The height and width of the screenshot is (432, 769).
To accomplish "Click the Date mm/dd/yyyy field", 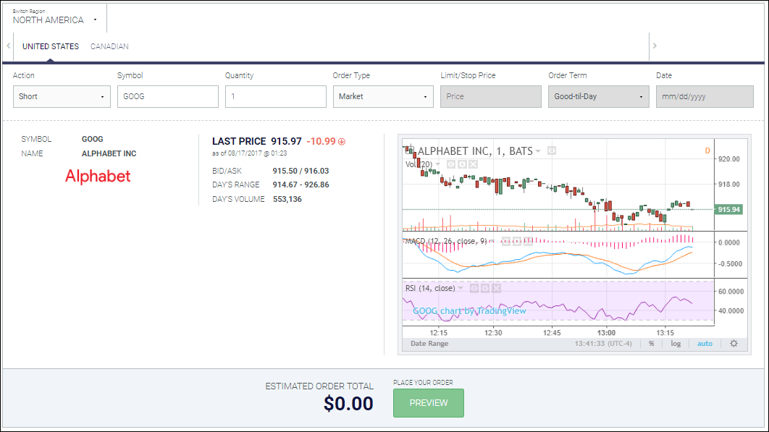I will 705,96.
